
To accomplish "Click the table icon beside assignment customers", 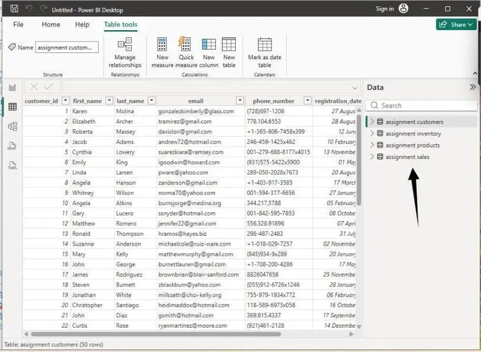I will [x=380, y=122].
